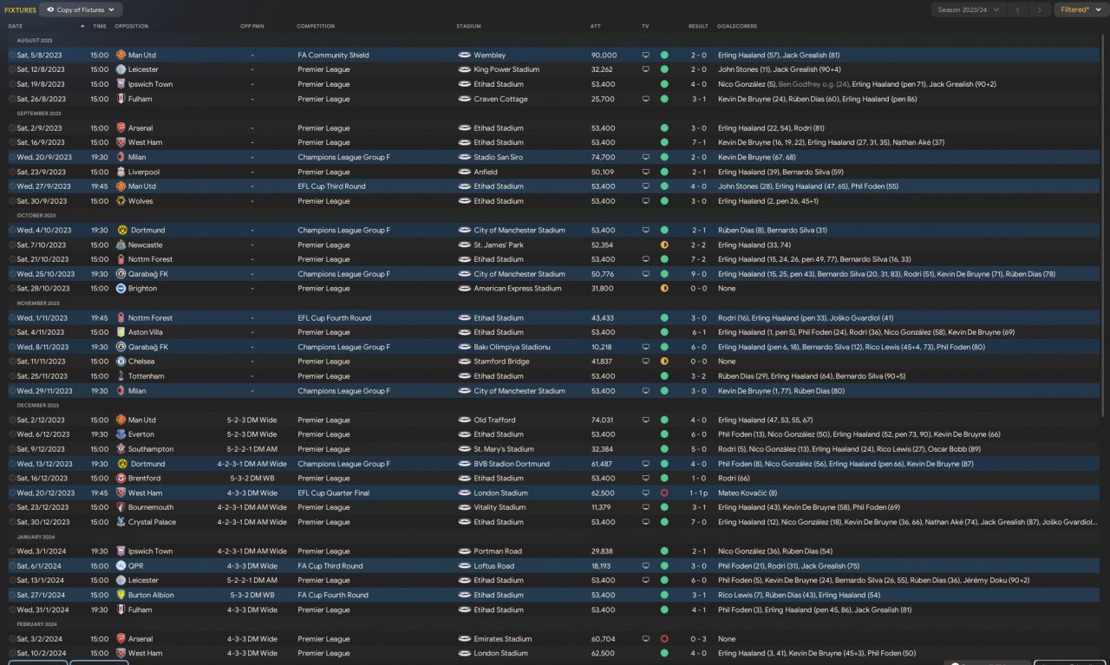Click the 90,000 attendance figure
Screen dimensions: 1110x665
[604, 55]
